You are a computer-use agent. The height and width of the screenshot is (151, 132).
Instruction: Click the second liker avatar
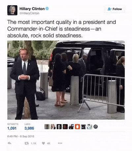click(x=53, y=127)
